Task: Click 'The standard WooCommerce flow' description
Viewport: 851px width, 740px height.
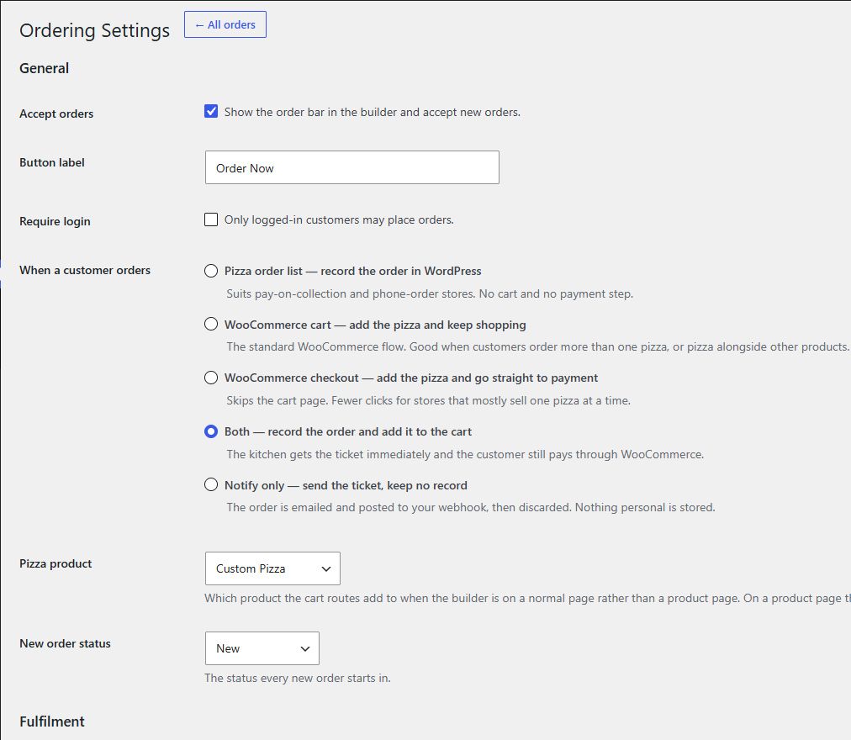Action: coord(537,347)
